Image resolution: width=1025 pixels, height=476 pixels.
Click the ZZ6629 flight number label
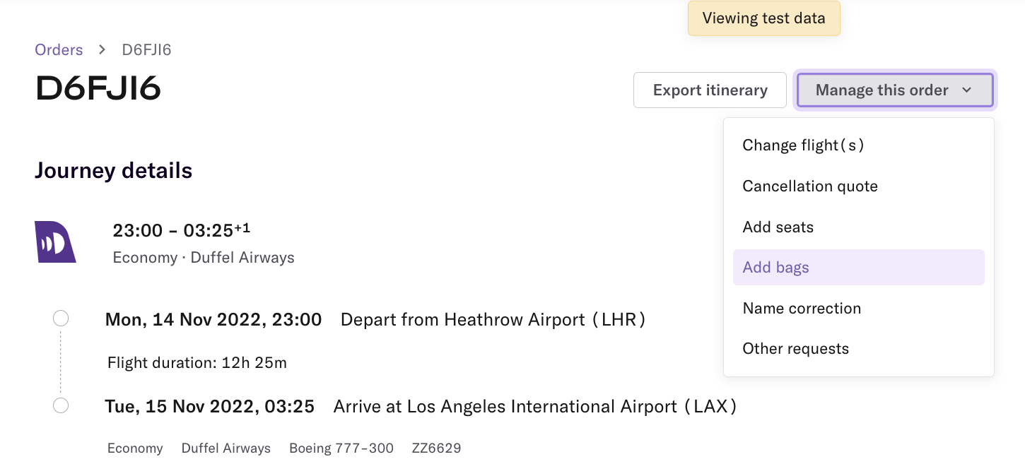point(437,448)
